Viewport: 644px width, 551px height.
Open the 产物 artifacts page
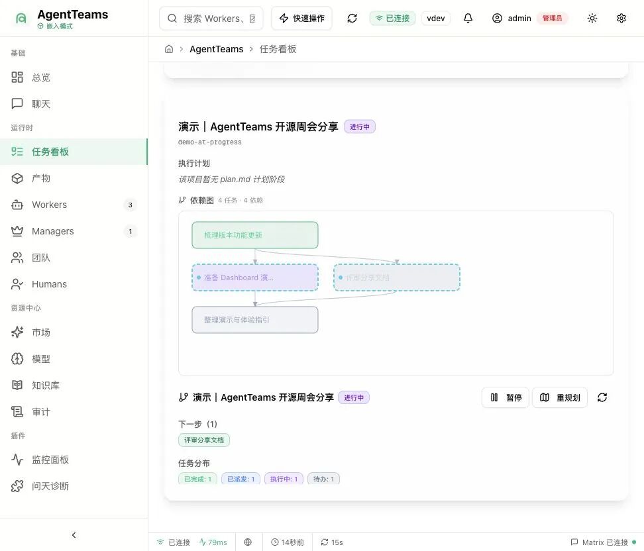coord(73,178)
